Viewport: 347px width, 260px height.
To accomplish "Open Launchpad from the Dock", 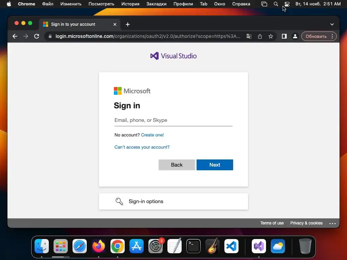I will [61, 246].
